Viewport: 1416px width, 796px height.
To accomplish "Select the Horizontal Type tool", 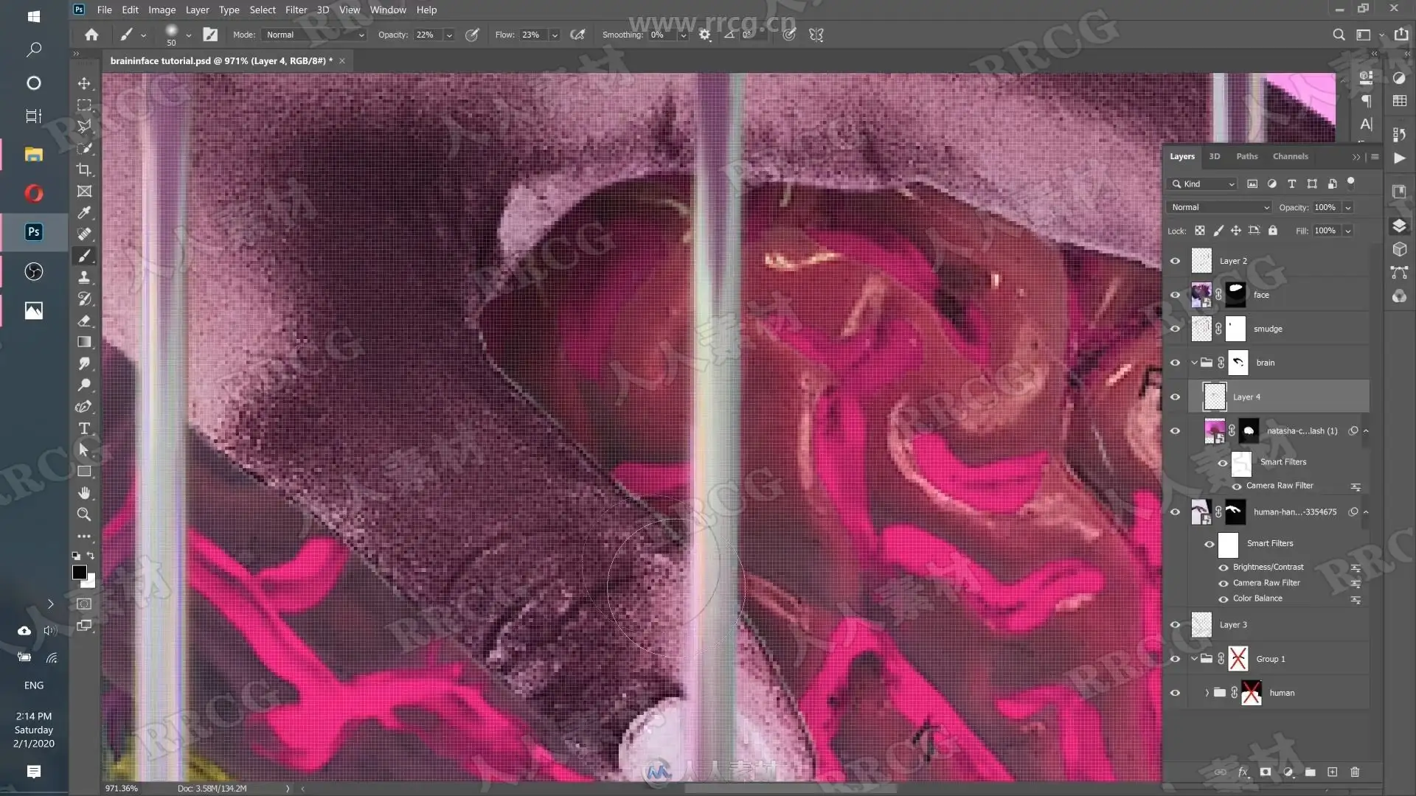I will [84, 428].
